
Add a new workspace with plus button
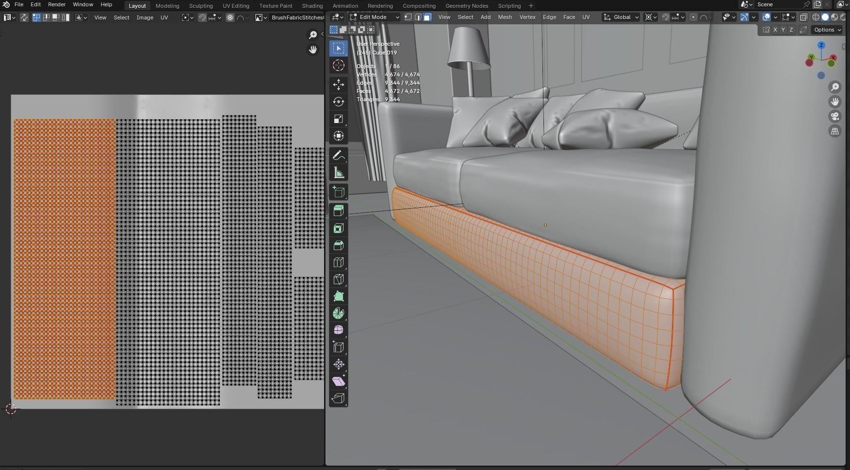pos(531,6)
